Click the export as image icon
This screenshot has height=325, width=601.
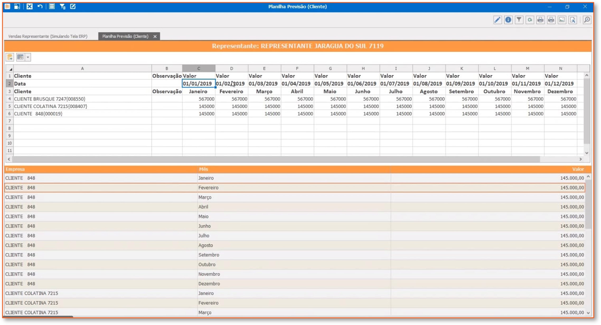pos(562,20)
